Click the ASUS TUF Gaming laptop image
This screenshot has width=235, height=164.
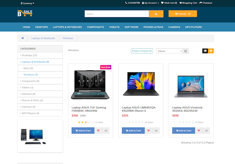pos(90,85)
